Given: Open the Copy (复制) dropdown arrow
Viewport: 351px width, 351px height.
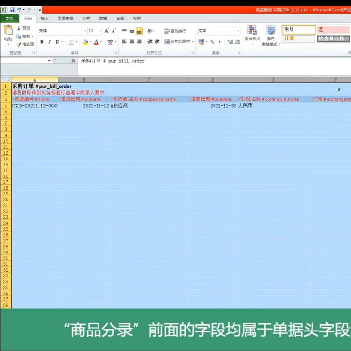Looking at the screenshot, I should coord(33,36).
